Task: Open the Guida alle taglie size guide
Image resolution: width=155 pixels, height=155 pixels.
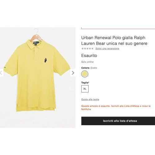Action: tap(90, 100)
